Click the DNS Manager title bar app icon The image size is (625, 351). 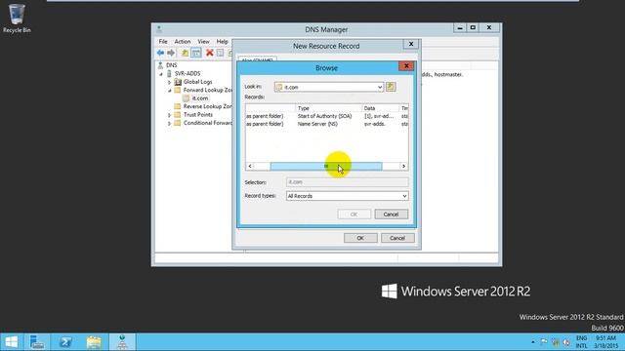pyautogui.click(x=159, y=29)
